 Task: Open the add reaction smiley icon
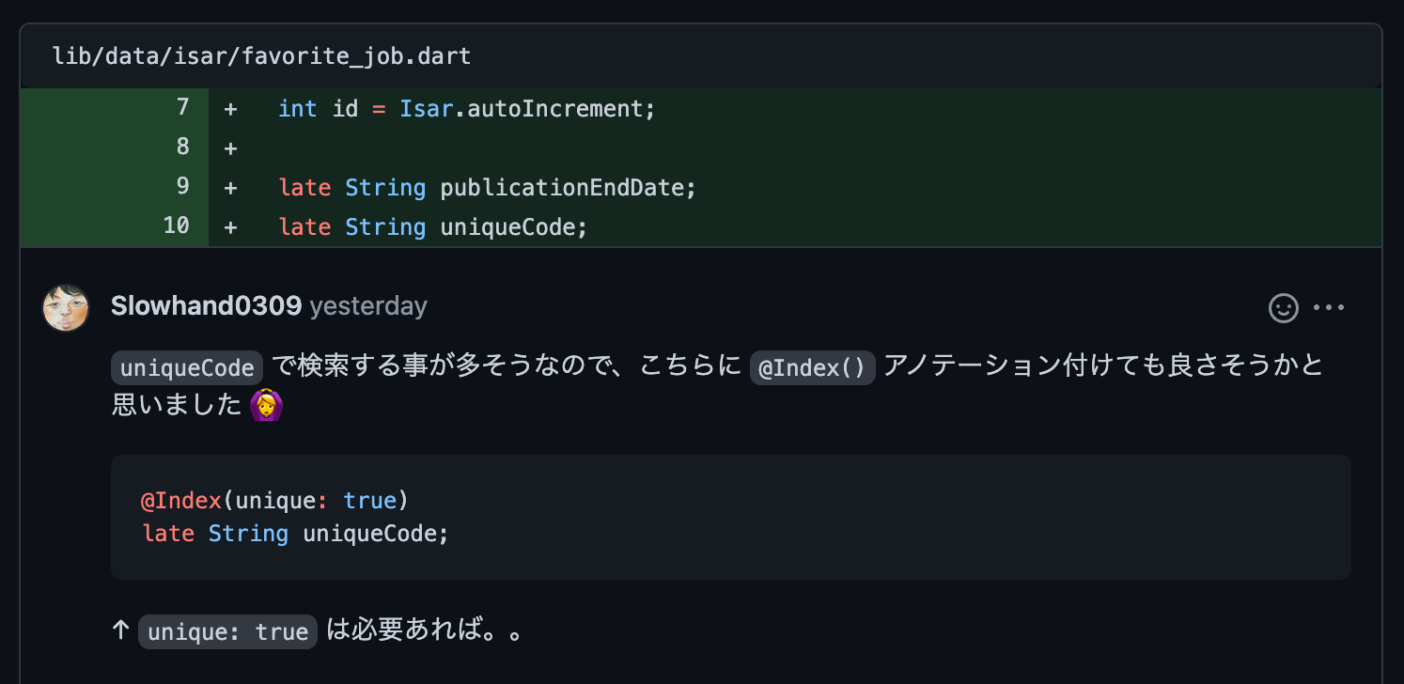point(1283,308)
